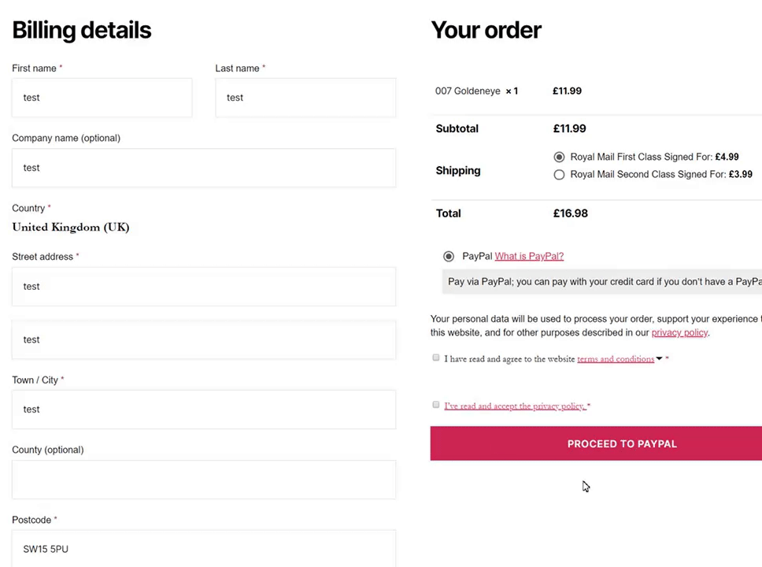Viewport: 762px width, 567px height.
Task: Open the 'What is PayPal?' link
Action: pyautogui.click(x=529, y=257)
